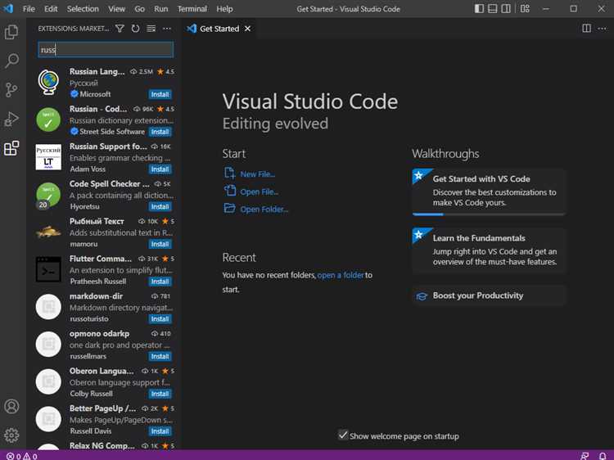Screen dimensions: 614x460
Task: Toggle secondary side bar layout icon
Action: click(506, 9)
